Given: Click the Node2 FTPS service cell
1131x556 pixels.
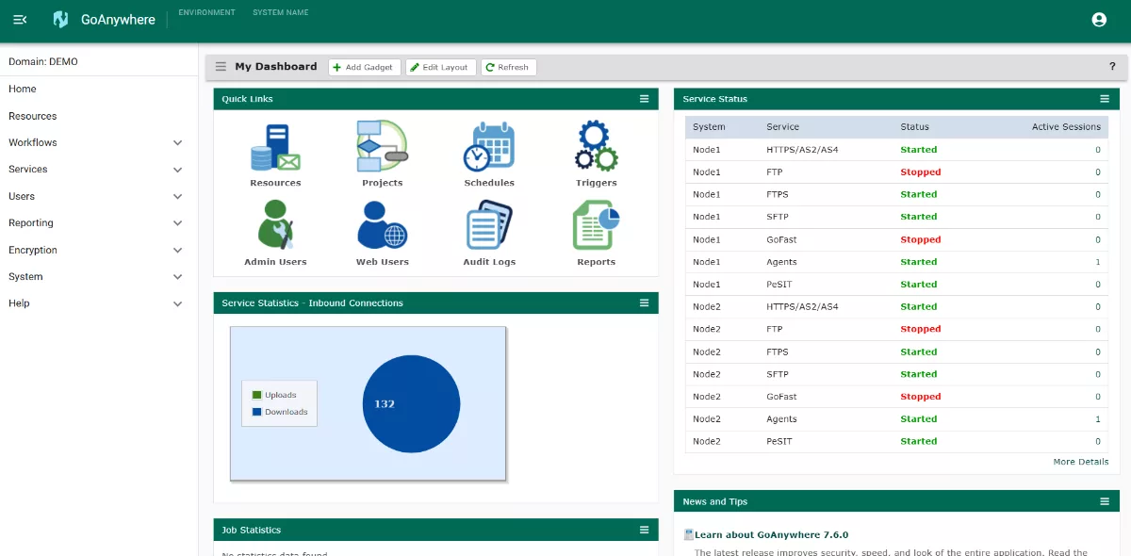Looking at the screenshot, I should tap(778, 352).
